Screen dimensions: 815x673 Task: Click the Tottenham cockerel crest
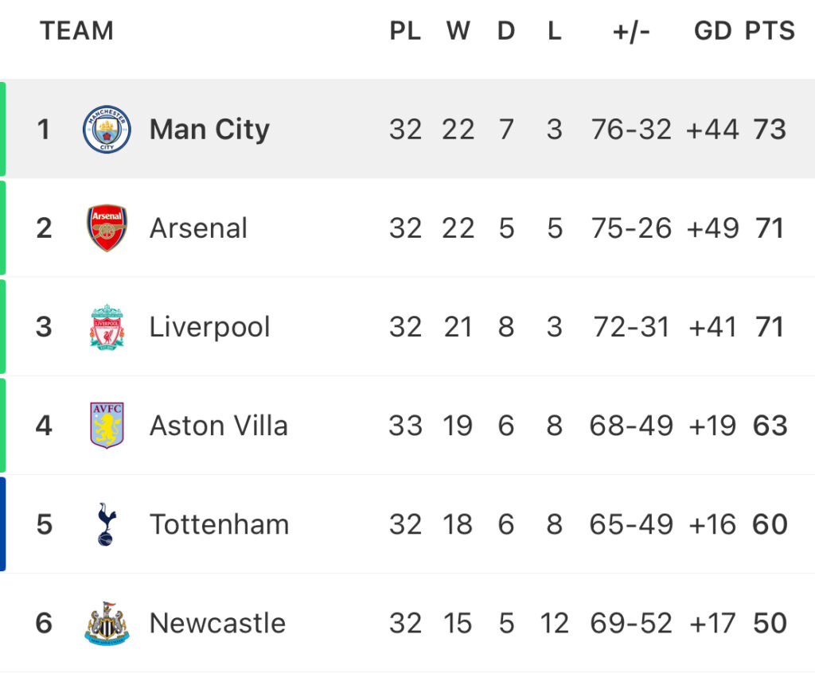pos(107,524)
